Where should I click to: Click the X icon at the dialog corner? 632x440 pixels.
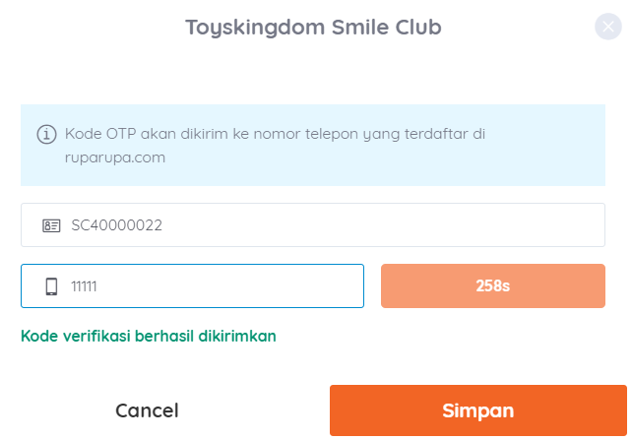(607, 27)
